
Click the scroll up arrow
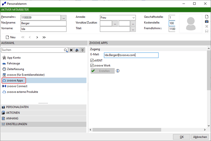209,49
